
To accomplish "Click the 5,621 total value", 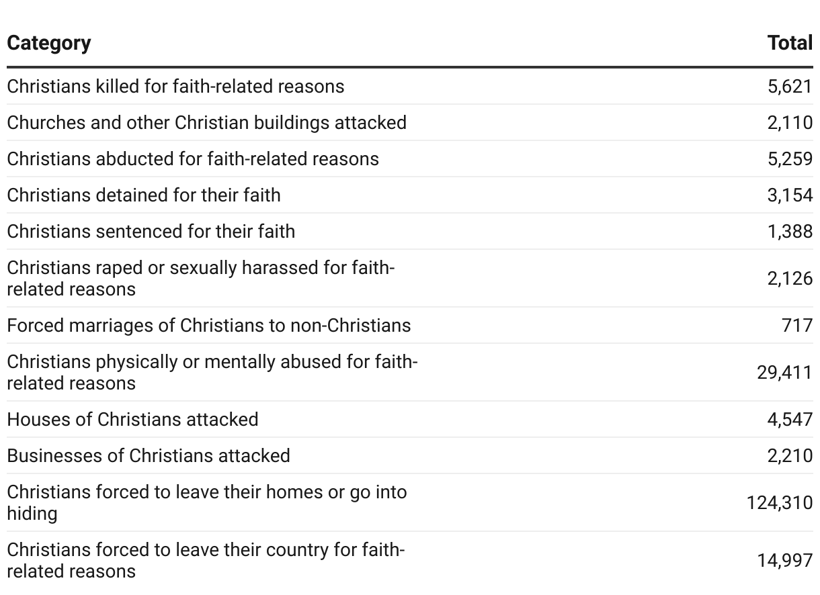I will click(790, 87).
